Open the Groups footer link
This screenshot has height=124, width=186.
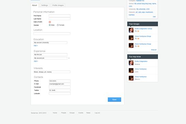click(x=72, y=113)
